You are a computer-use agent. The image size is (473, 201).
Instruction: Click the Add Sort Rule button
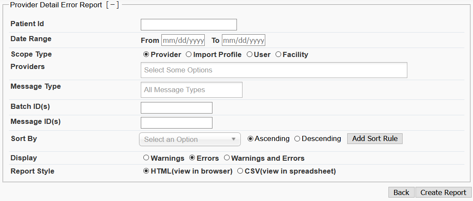[375, 139]
